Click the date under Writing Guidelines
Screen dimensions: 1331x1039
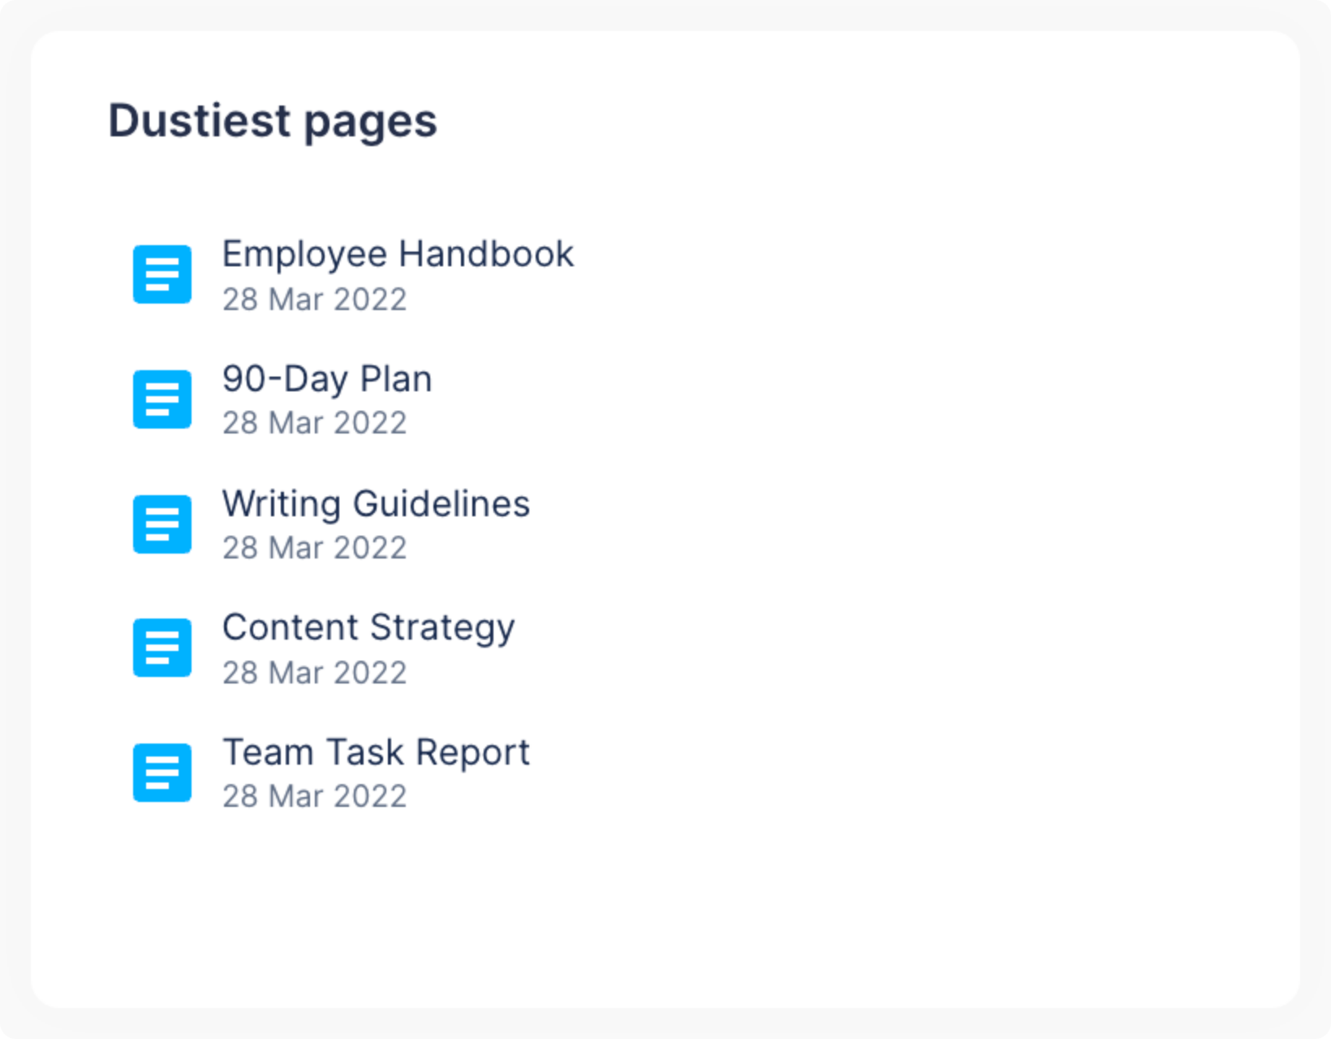click(x=315, y=547)
